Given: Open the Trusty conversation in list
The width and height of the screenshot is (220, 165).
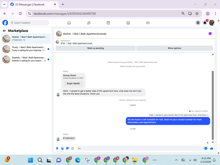Looking at the screenshot, I should pyautogui.click(x=26, y=49).
